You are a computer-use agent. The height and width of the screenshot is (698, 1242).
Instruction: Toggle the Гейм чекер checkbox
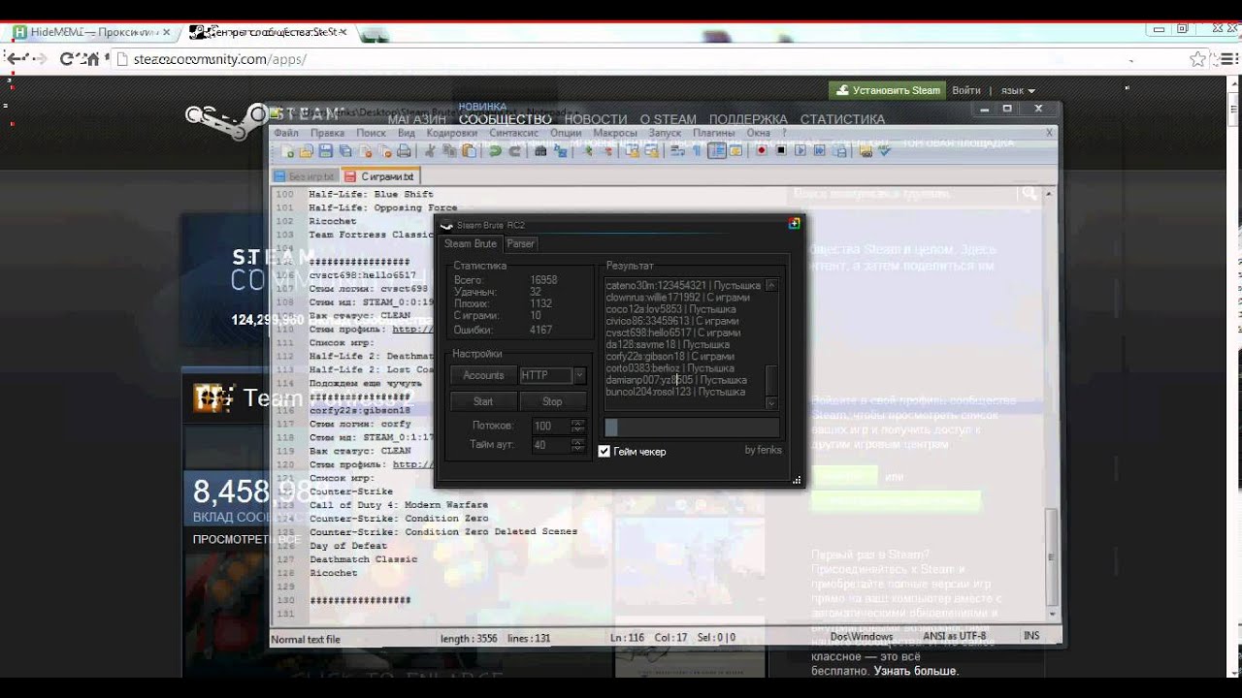605,451
